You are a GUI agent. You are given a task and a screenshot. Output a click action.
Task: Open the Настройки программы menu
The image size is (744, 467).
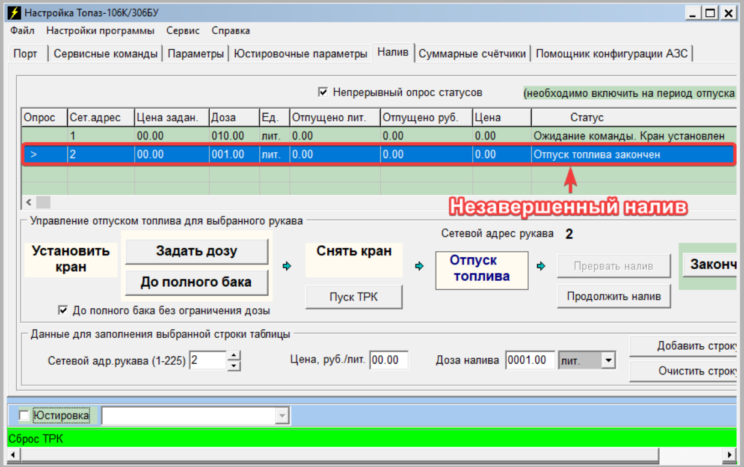[x=100, y=31]
